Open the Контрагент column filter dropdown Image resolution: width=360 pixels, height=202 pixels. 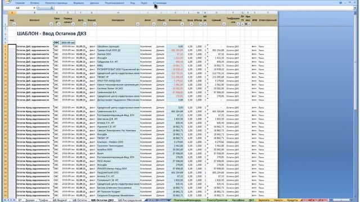tap(137, 24)
